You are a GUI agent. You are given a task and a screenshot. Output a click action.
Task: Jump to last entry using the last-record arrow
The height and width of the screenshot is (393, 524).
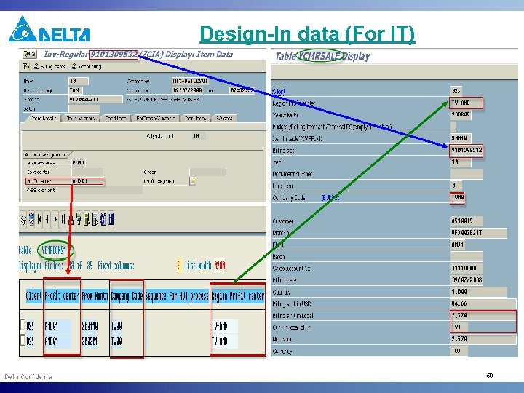[x=63, y=219]
